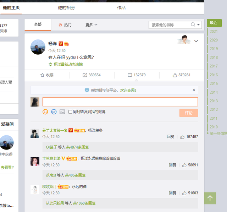
Task: Click comment icon showing 132379
Action: (130, 75)
